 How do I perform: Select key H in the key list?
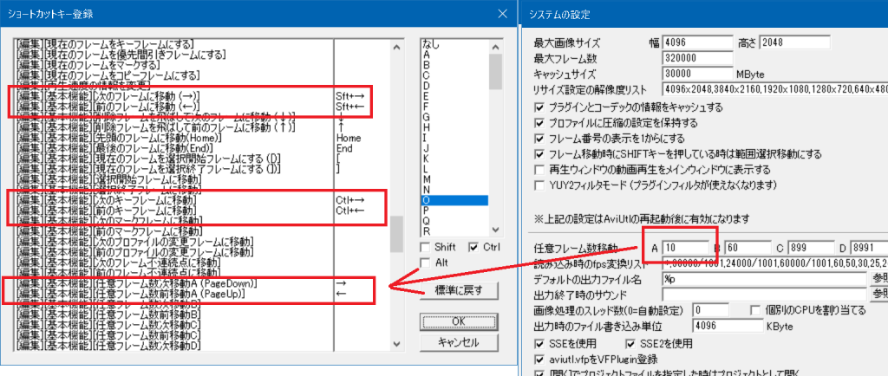[454, 127]
